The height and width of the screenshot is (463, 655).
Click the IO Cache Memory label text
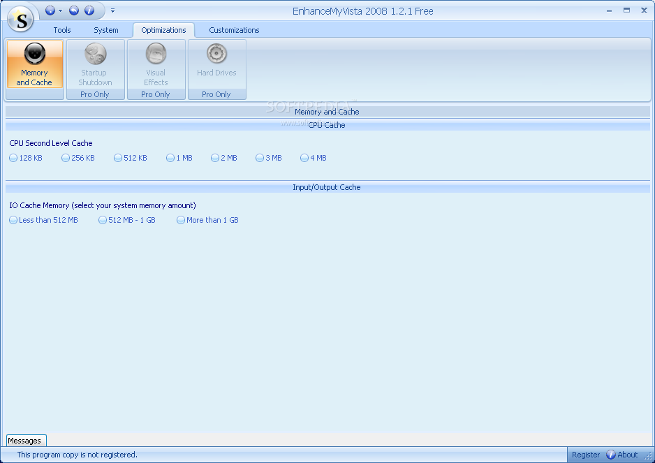point(103,205)
